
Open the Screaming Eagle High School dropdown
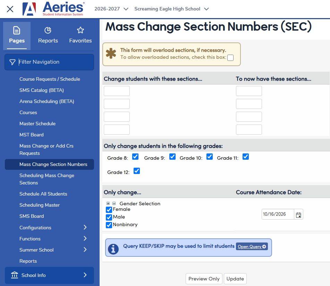[171, 9]
